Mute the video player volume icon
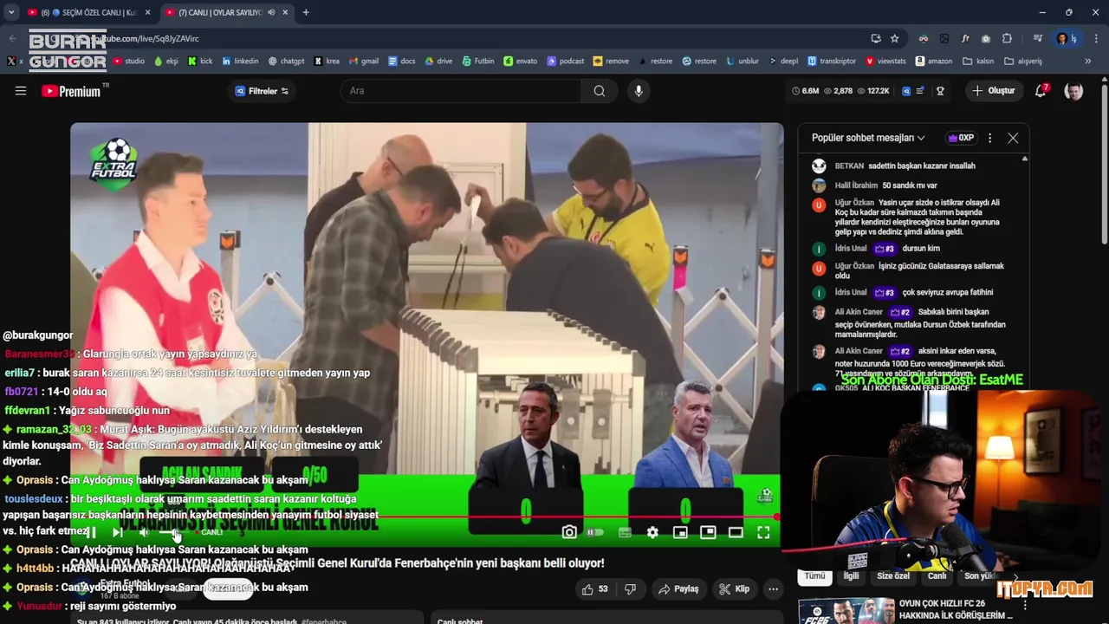Image resolution: width=1109 pixels, height=624 pixels. (144, 532)
